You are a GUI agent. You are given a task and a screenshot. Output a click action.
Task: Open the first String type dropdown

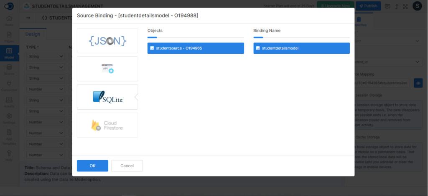coord(46,56)
